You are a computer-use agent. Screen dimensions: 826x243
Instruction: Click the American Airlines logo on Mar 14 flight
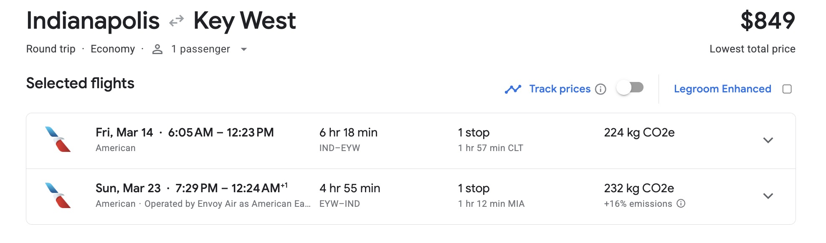tap(58, 139)
